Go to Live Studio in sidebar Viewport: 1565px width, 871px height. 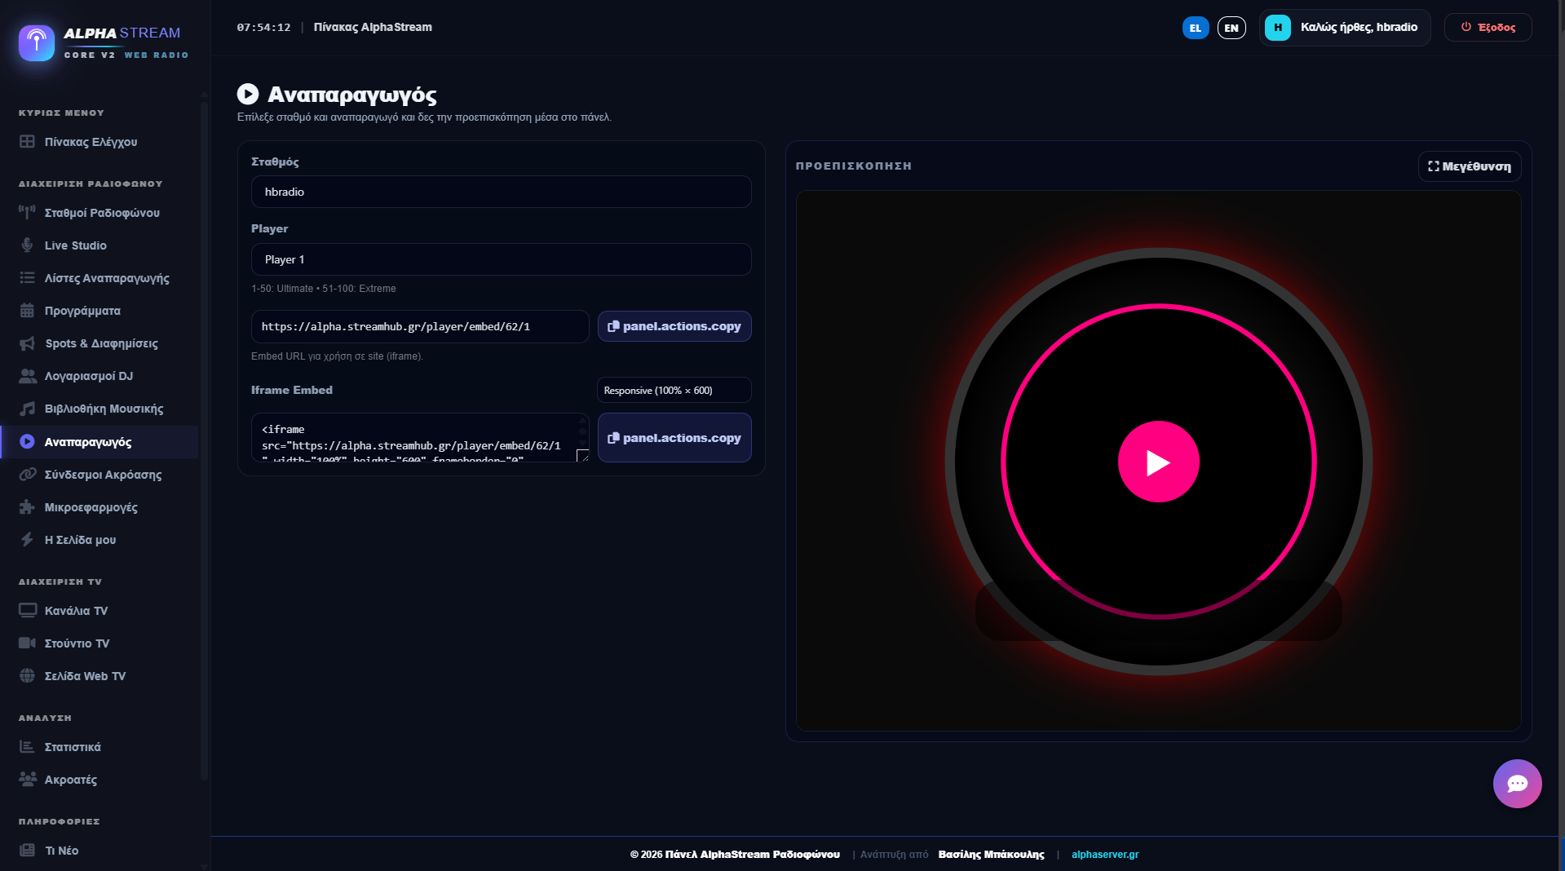(x=99, y=245)
